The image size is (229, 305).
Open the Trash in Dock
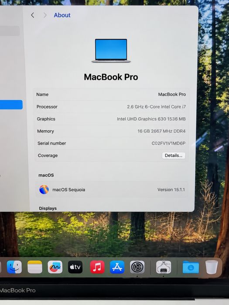pyautogui.click(x=212, y=267)
